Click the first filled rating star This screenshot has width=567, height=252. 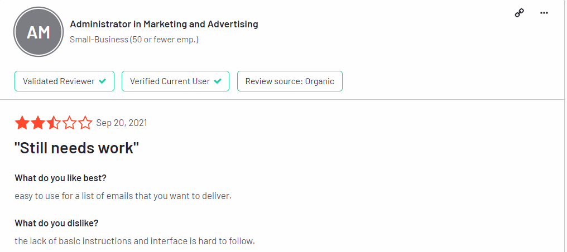coord(22,123)
